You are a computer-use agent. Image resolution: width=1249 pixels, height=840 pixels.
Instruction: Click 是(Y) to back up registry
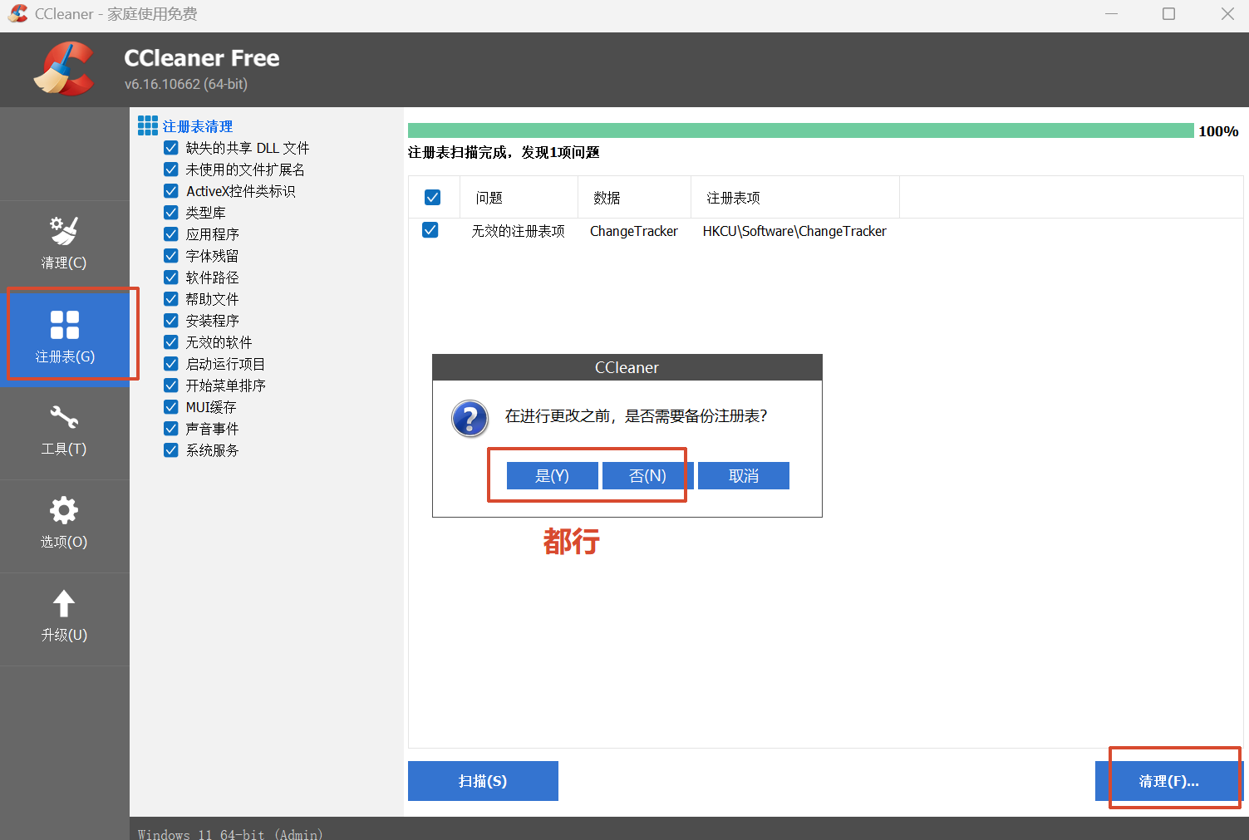point(553,476)
